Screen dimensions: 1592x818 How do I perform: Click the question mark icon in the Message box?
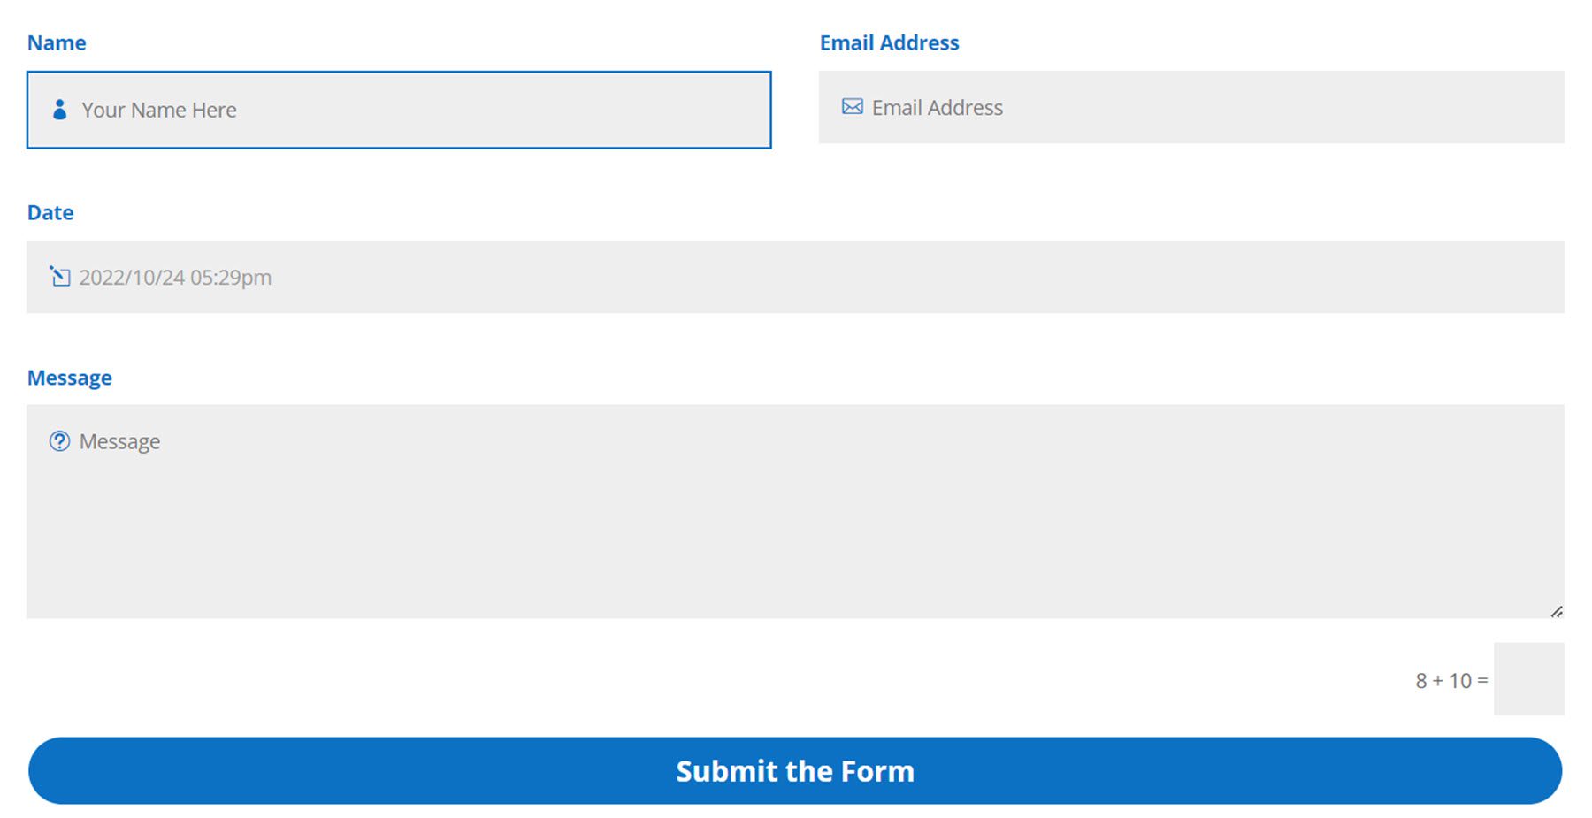(x=58, y=440)
